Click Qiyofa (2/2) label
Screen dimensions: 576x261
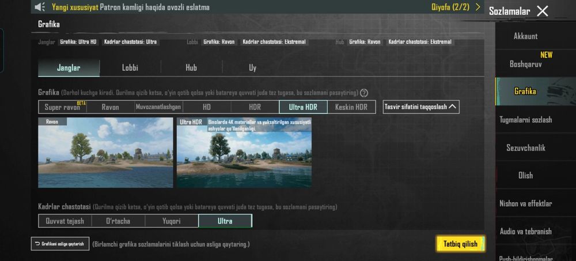point(450,7)
